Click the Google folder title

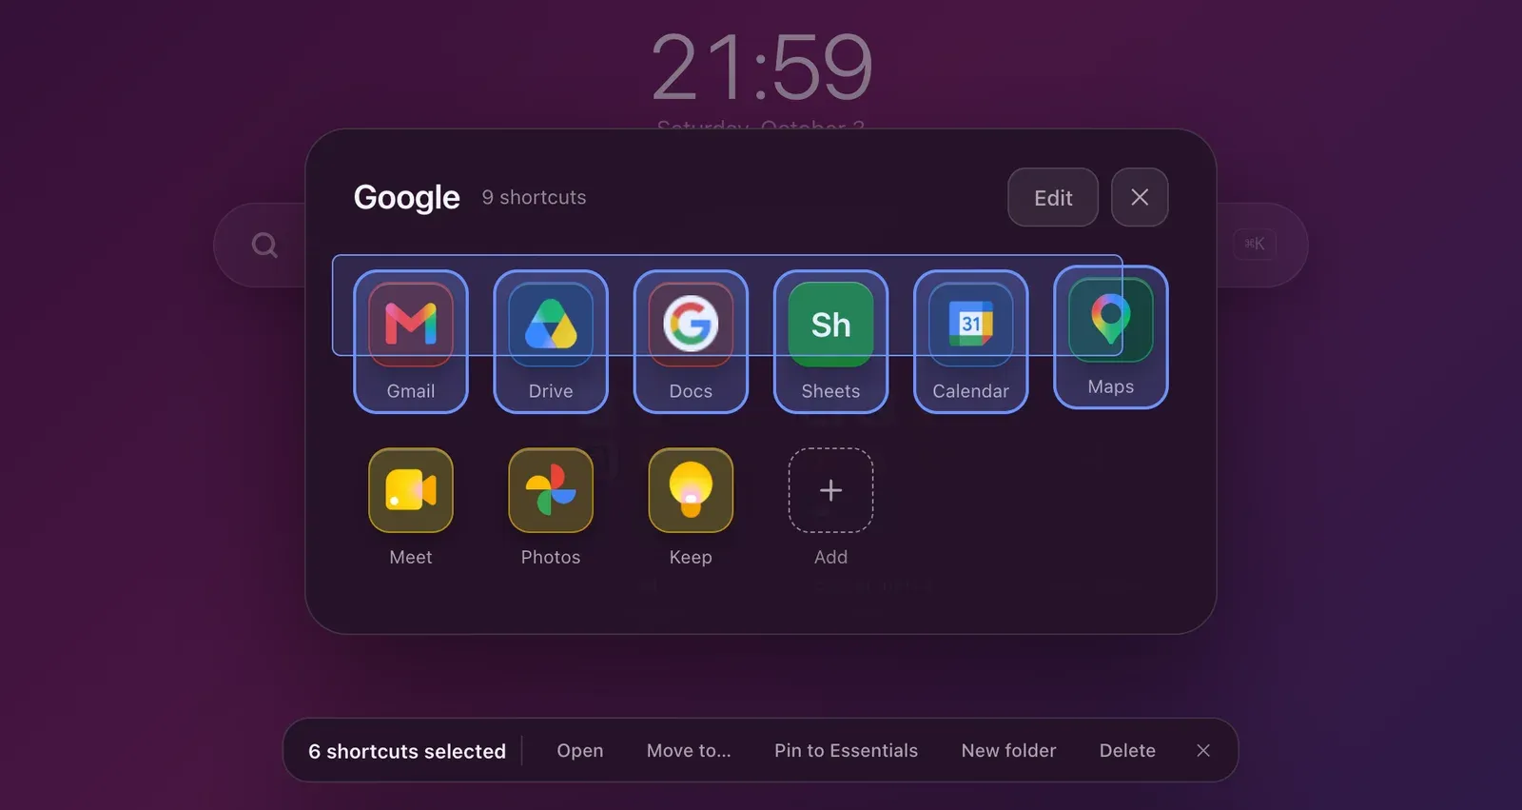click(x=406, y=197)
